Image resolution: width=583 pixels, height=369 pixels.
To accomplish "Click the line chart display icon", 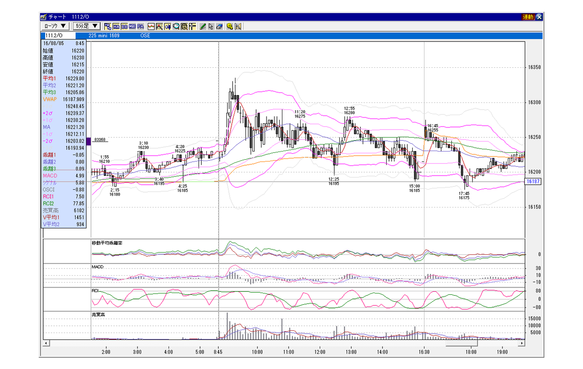I will click(151, 26).
